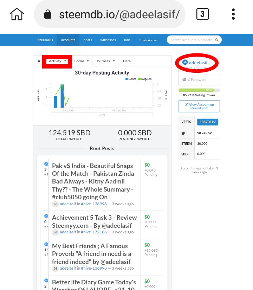
Task: Expand the Activity dropdown menu
Action: tap(57, 61)
